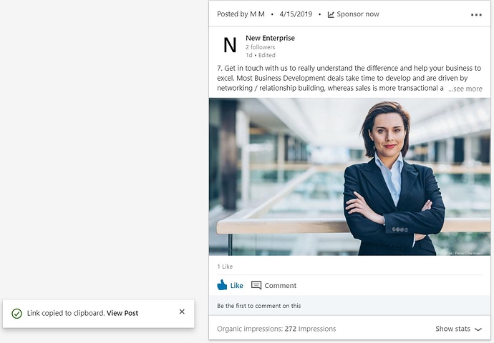Dismiss the link copied notification

pyautogui.click(x=182, y=312)
